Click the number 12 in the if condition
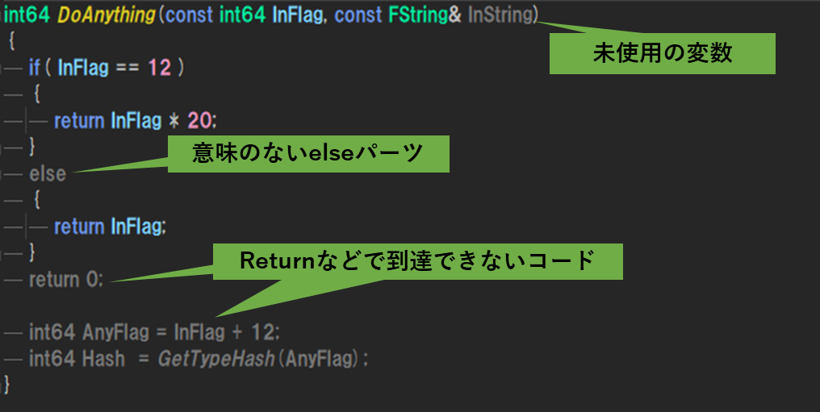This screenshot has height=412, width=820. pyautogui.click(x=160, y=68)
